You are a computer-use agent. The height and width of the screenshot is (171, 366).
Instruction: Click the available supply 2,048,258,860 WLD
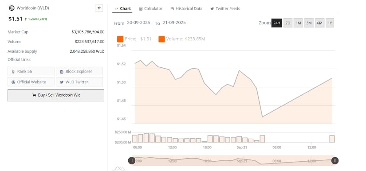[x=87, y=51]
